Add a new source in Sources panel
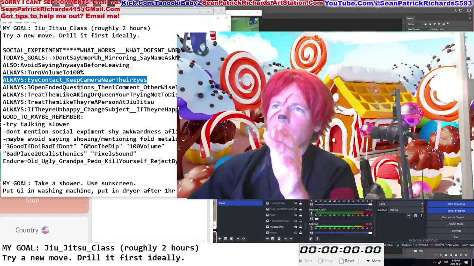This screenshot has height=266, width=474. point(267,239)
